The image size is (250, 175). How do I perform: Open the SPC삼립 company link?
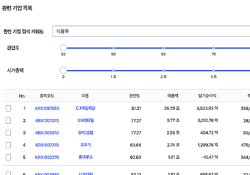86,133
